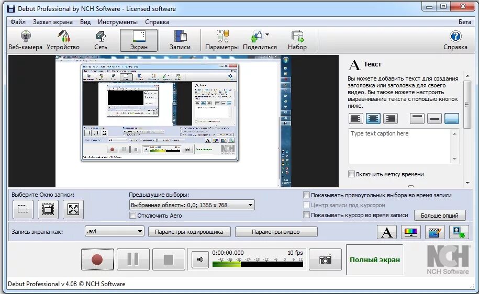The height and width of the screenshot is (294, 479).
Task: Choose window selection recording tool
Action: click(48, 209)
